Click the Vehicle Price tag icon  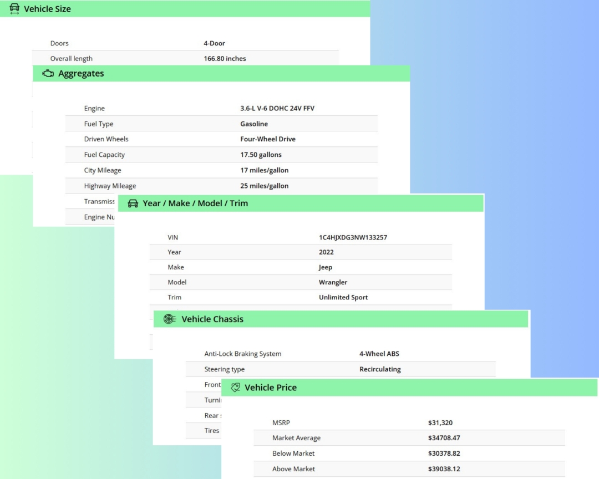[x=235, y=388]
